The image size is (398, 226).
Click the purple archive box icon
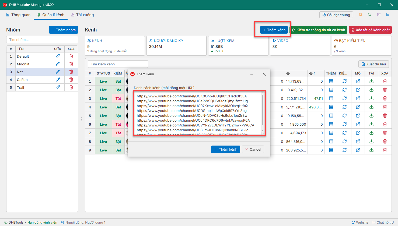379,15
